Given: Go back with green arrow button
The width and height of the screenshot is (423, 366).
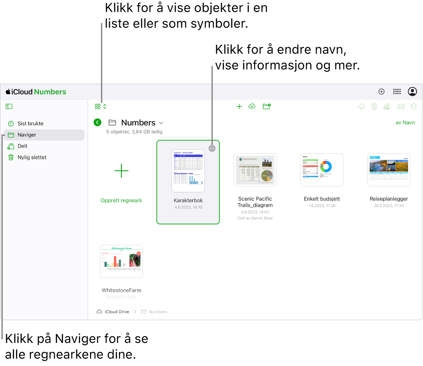Looking at the screenshot, I should (97, 123).
